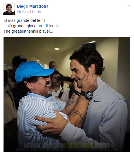Click the Nike swoosh logo on grey sweater

[x=98, y=101]
